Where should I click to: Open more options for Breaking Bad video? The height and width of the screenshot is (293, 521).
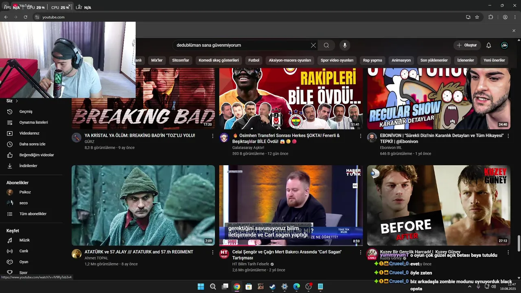pos(212,136)
